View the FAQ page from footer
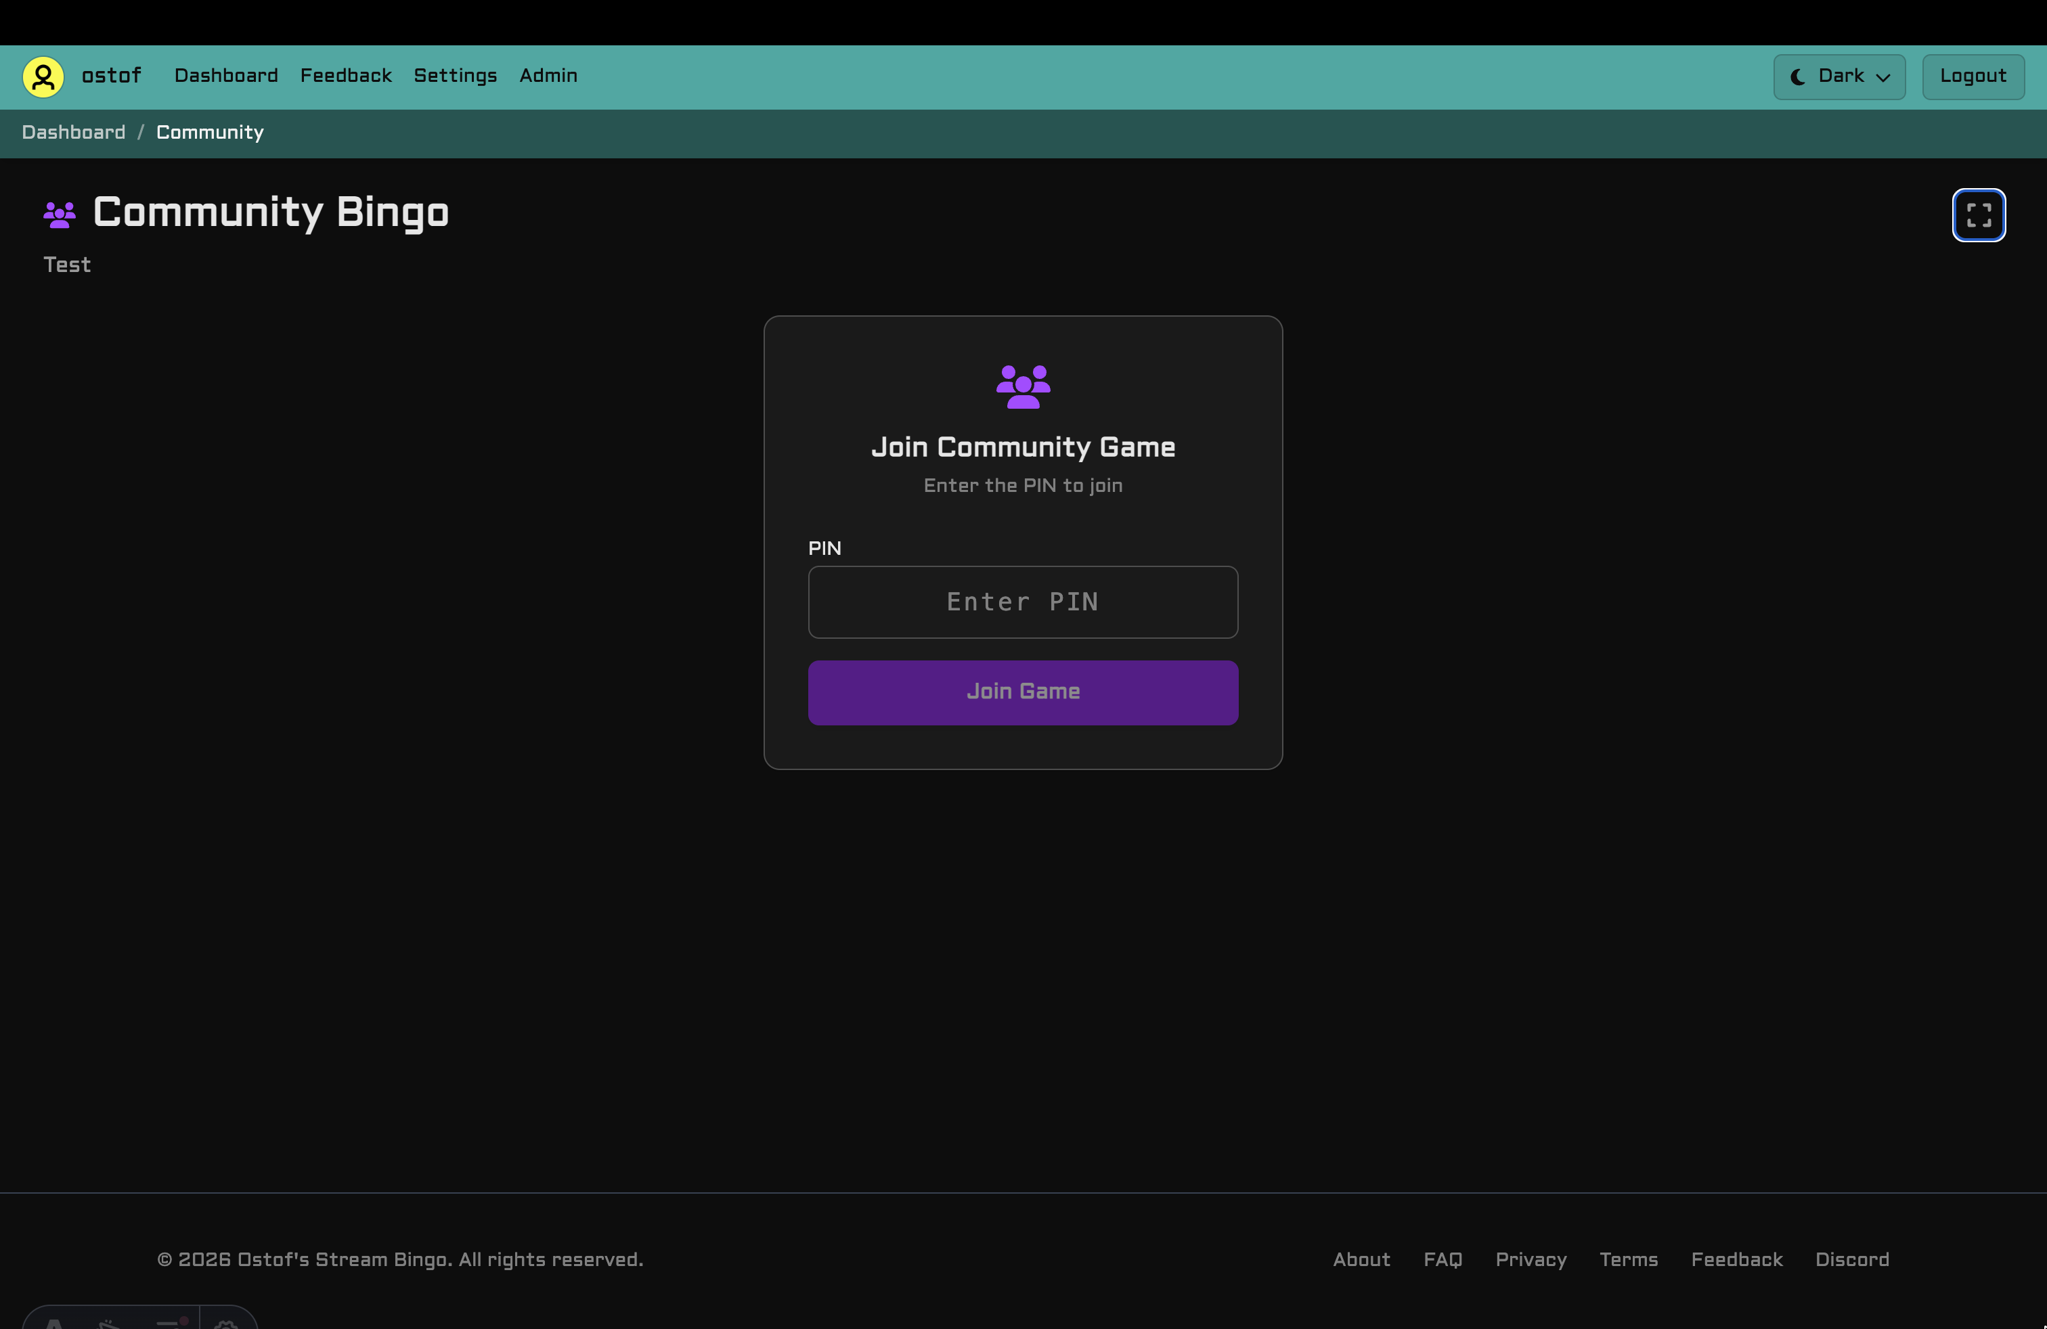Viewport: 2047px width, 1329px height. [1443, 1259]
